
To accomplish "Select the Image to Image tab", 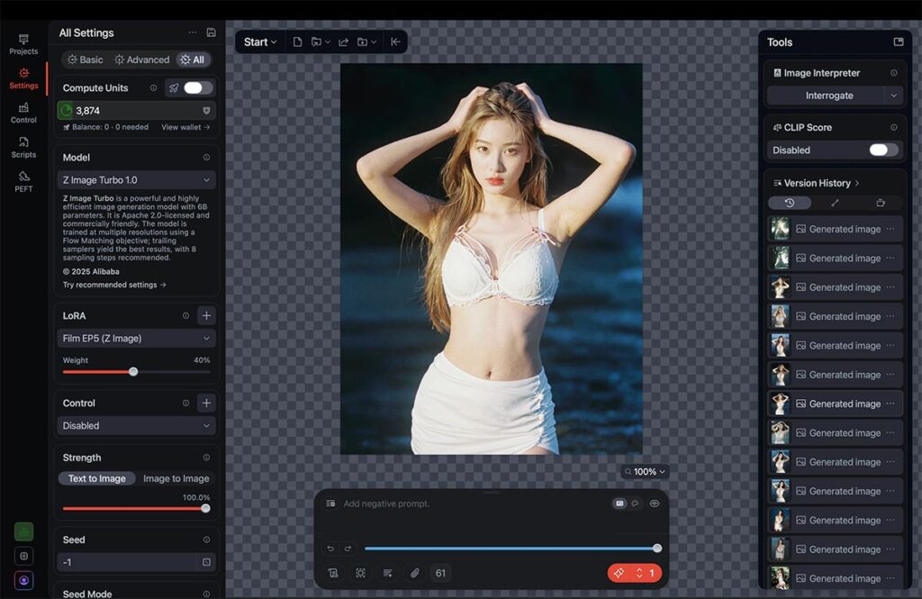I will (176, 479).
